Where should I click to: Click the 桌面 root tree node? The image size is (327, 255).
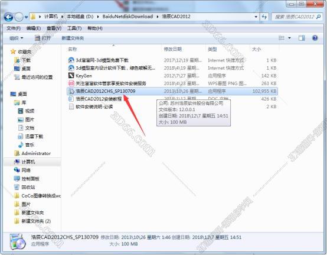click(x=22, y=94)
